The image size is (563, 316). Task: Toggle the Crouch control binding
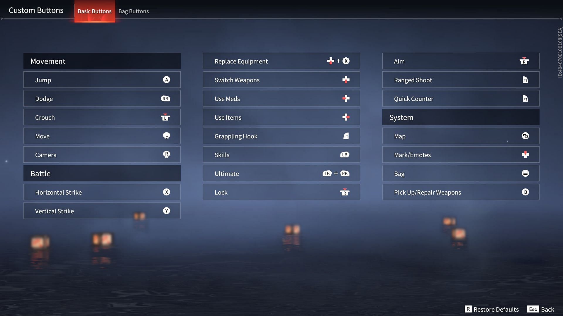click(x=102, y=117)
